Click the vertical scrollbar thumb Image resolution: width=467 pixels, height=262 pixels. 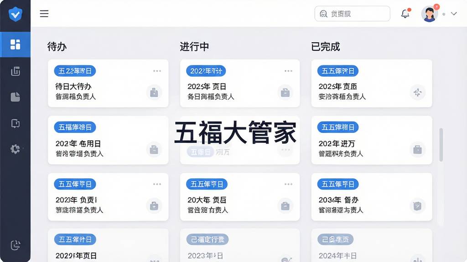[441, 145]
